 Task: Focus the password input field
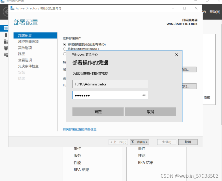tap(110, 95)
